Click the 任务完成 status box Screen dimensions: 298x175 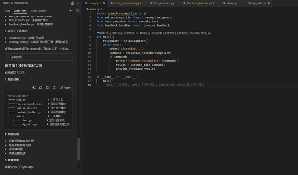click(x=39, y=57)
